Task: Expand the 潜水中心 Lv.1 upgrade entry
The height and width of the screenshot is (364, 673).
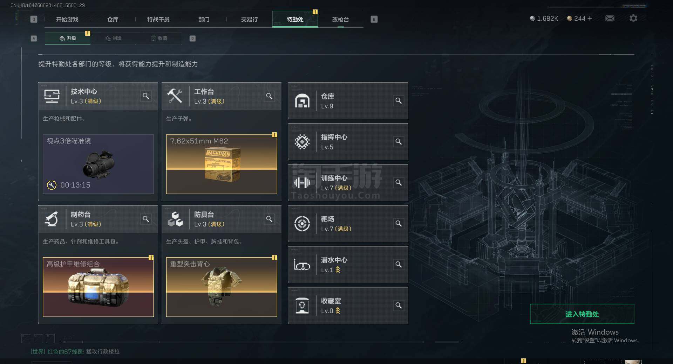Action: [348, 265]
